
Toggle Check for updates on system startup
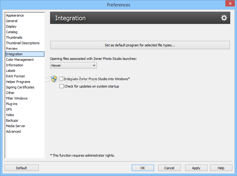[x=61, y=86]
